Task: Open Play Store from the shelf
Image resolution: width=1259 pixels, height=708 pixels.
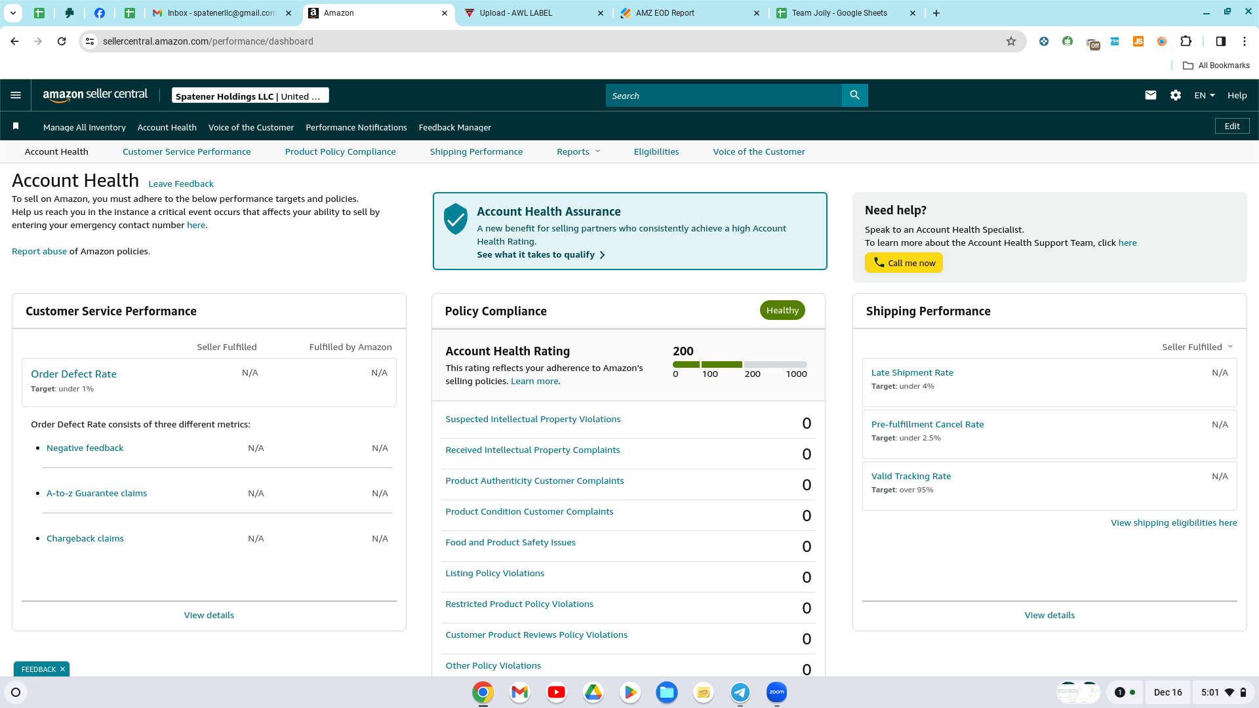Action: click(629, 692)
